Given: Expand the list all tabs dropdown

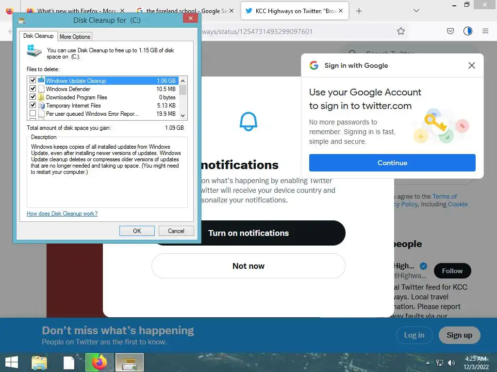Looking at the screenshot, I should [416, 11].
